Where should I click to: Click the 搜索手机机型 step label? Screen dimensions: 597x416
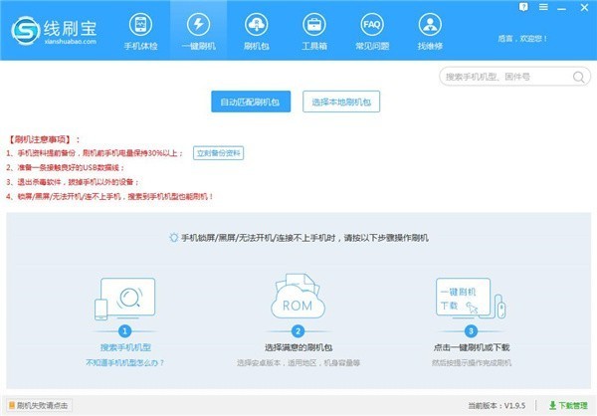point(124,349)
